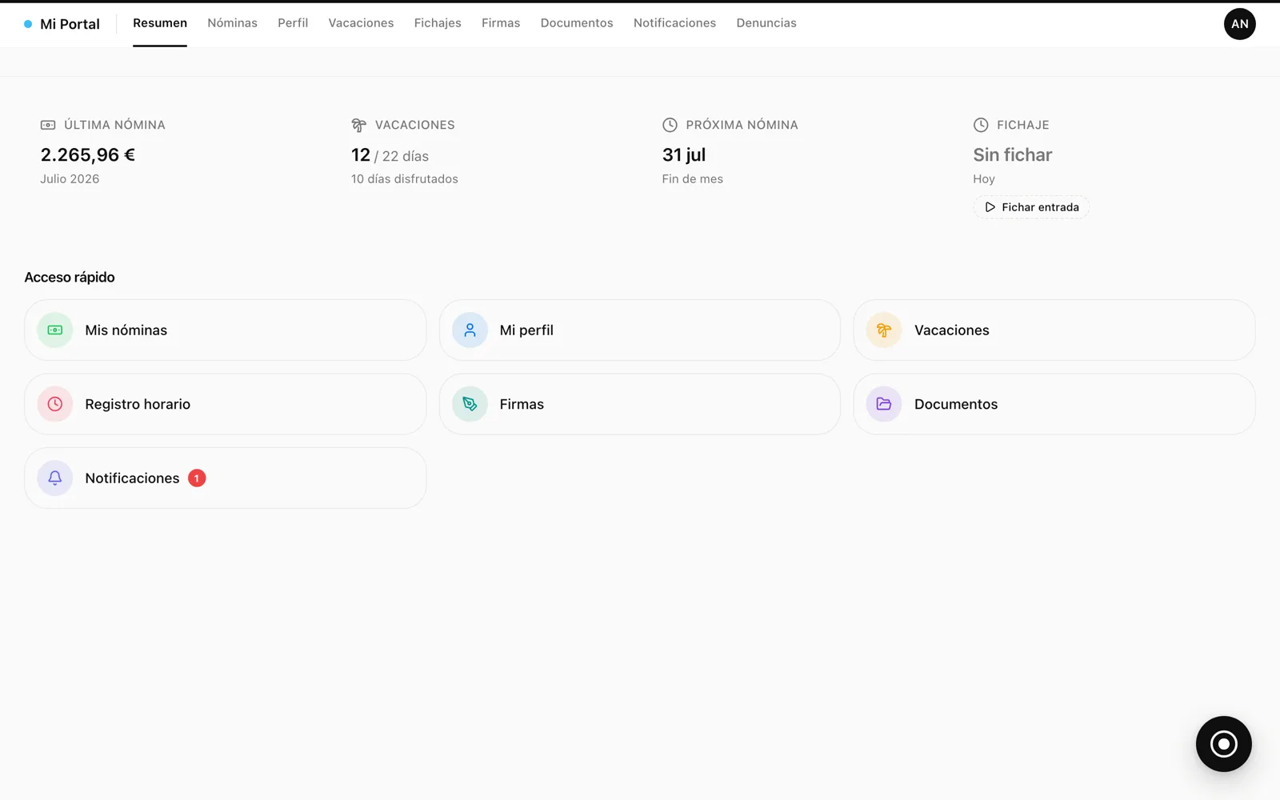Open the Mi perfil quick access card

click(639, 330)
